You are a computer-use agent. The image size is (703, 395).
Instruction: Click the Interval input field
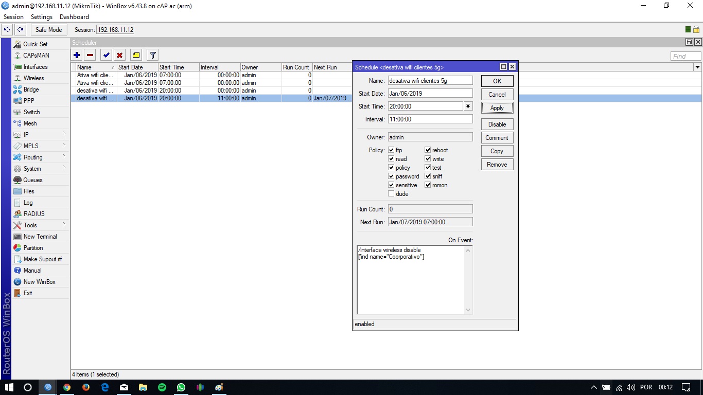430,119
